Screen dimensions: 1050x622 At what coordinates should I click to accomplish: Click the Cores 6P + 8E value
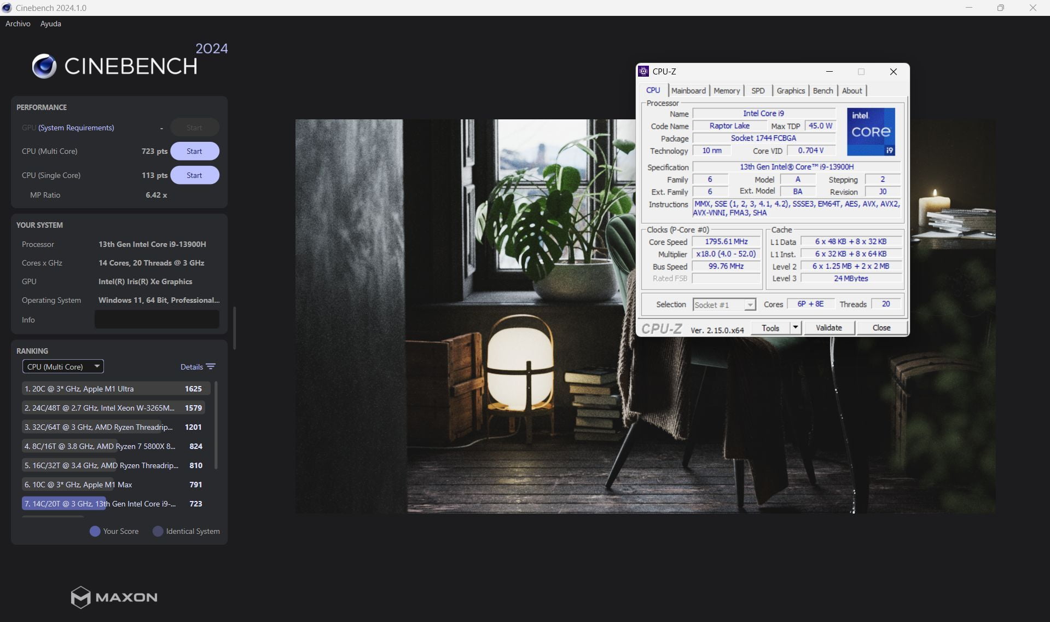(810, 304)
